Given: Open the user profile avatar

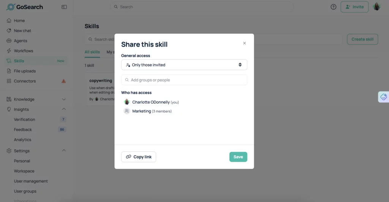Looking at the screenshot, I should (x=376, y=7).
